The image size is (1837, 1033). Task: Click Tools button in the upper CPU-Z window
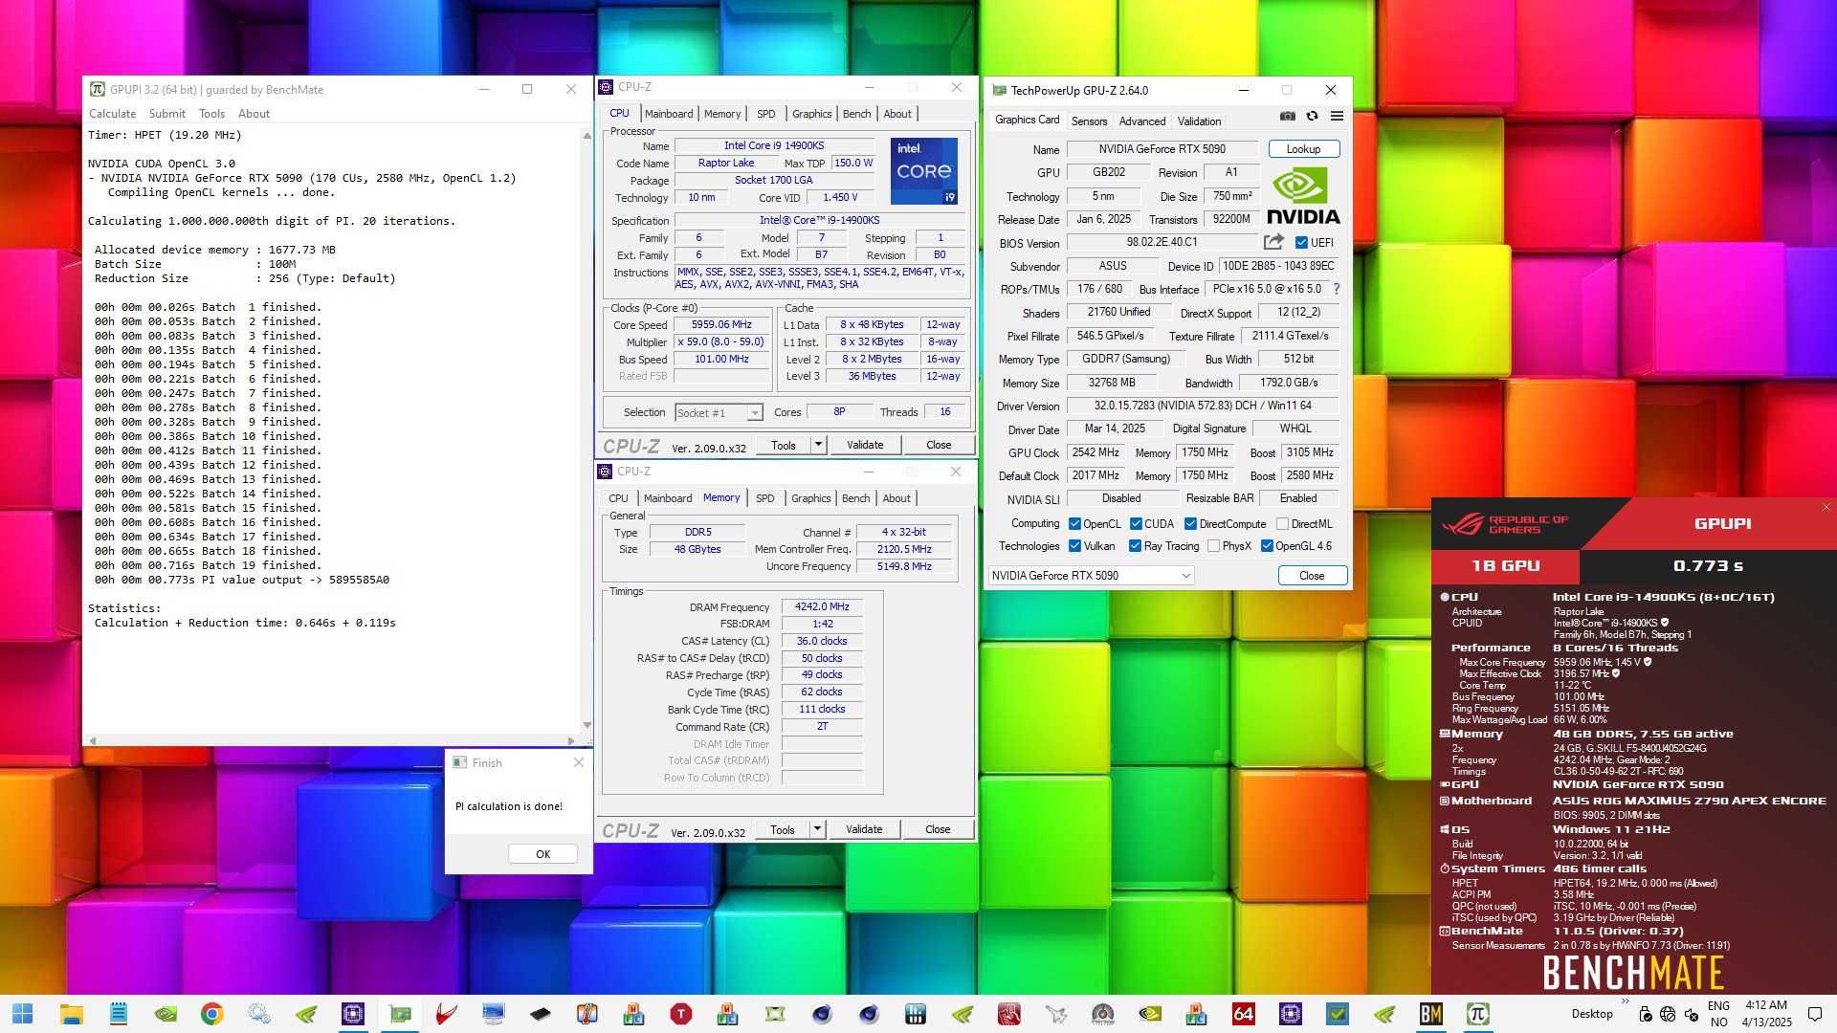pyautogui.click(x=784, y=445)
